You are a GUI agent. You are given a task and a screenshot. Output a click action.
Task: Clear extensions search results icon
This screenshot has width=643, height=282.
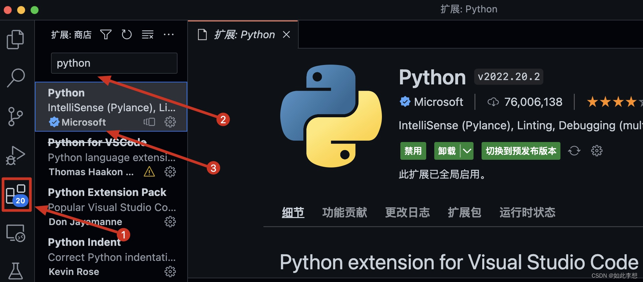(x=147, y=34)
